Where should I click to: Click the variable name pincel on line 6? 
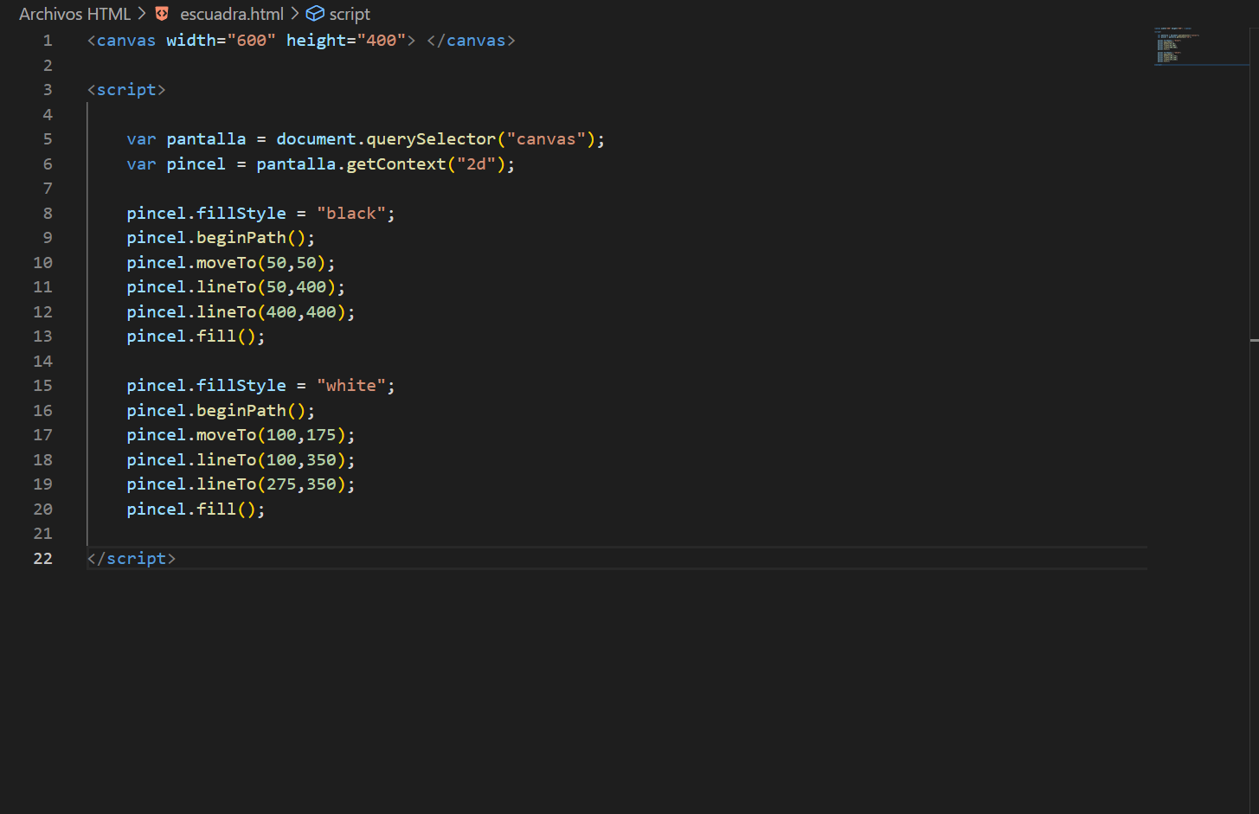pyautogui.click(x=196, y=164)
